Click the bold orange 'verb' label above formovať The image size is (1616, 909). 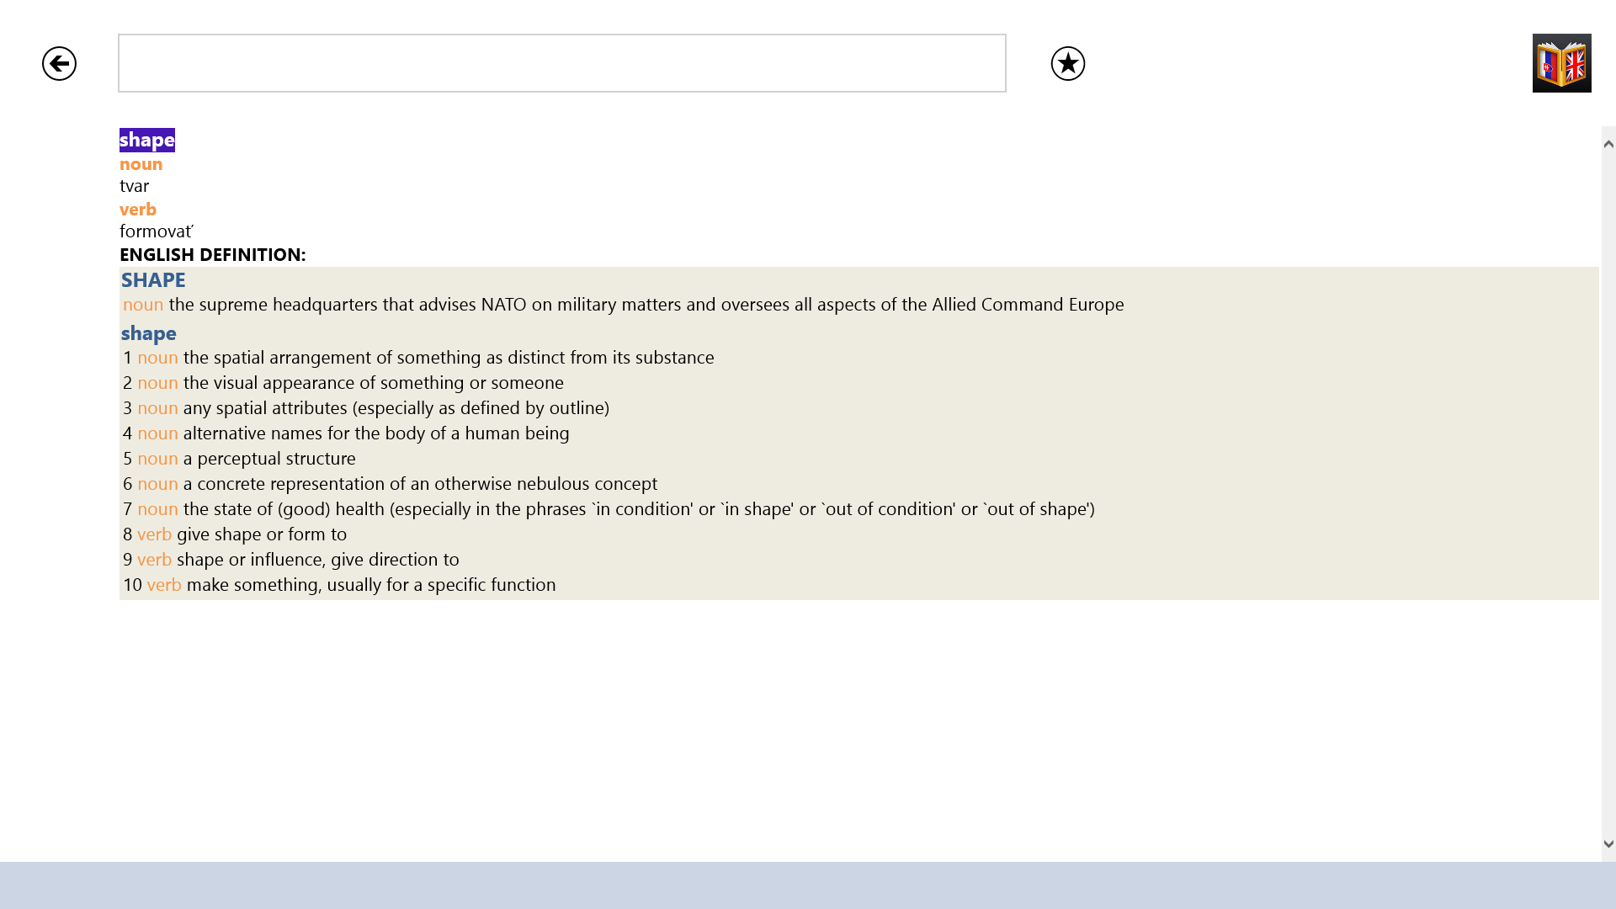coord(138,210)
